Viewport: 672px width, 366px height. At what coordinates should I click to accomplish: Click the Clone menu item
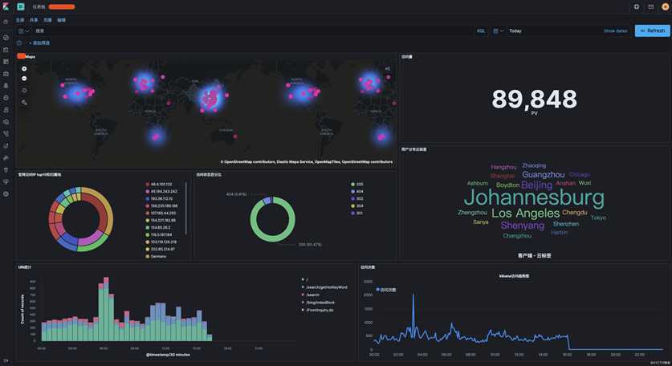click(x=47, y=20)
